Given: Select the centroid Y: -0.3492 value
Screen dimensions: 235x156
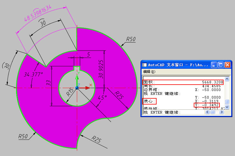Looking at the screenshot, I should click(207, 105).
